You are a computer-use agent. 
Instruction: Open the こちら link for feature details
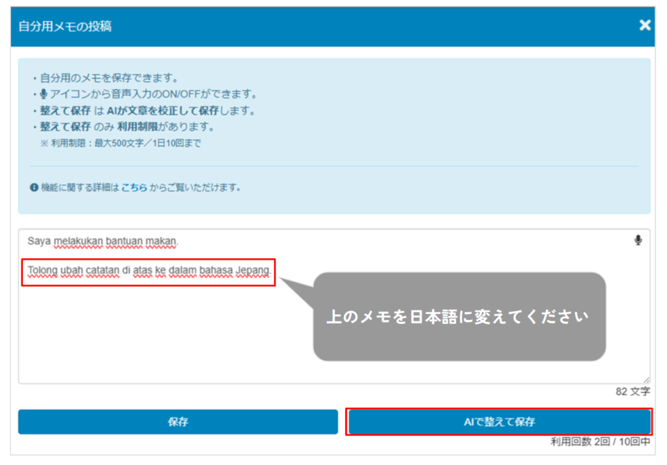(134, 188)
